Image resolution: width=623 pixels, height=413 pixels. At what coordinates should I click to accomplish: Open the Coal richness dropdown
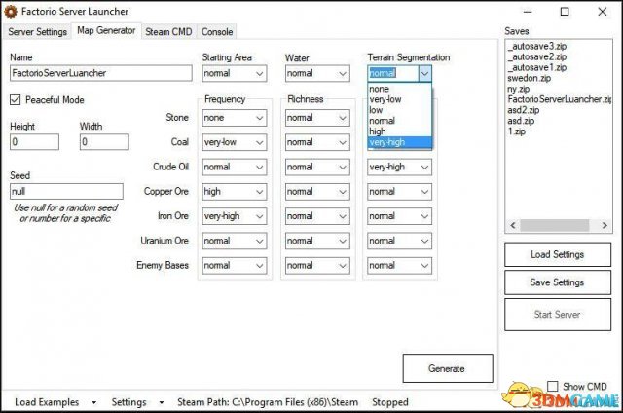317,142
